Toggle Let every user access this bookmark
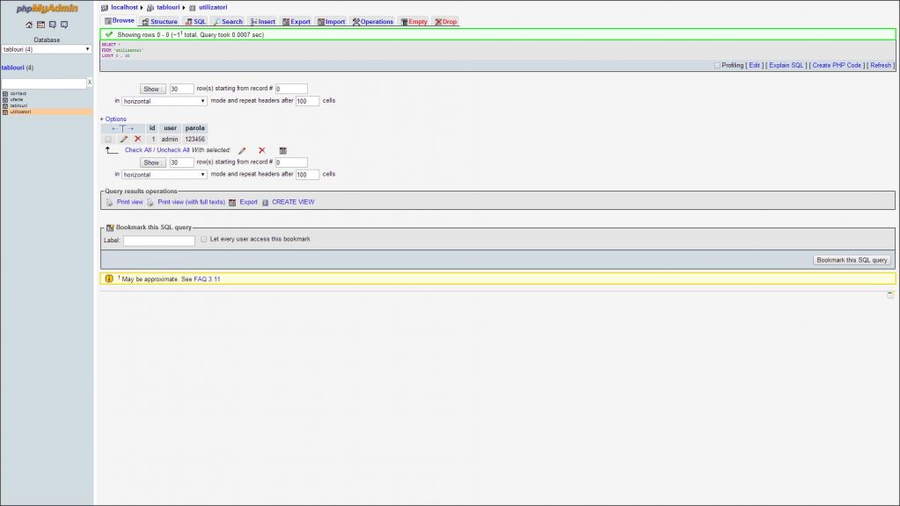This screenshot has width=900, height=506. point(203,239)
